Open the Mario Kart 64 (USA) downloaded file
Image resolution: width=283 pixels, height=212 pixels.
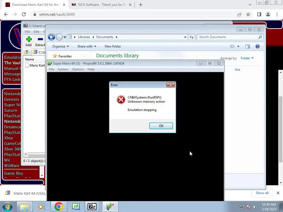(25, 193)
